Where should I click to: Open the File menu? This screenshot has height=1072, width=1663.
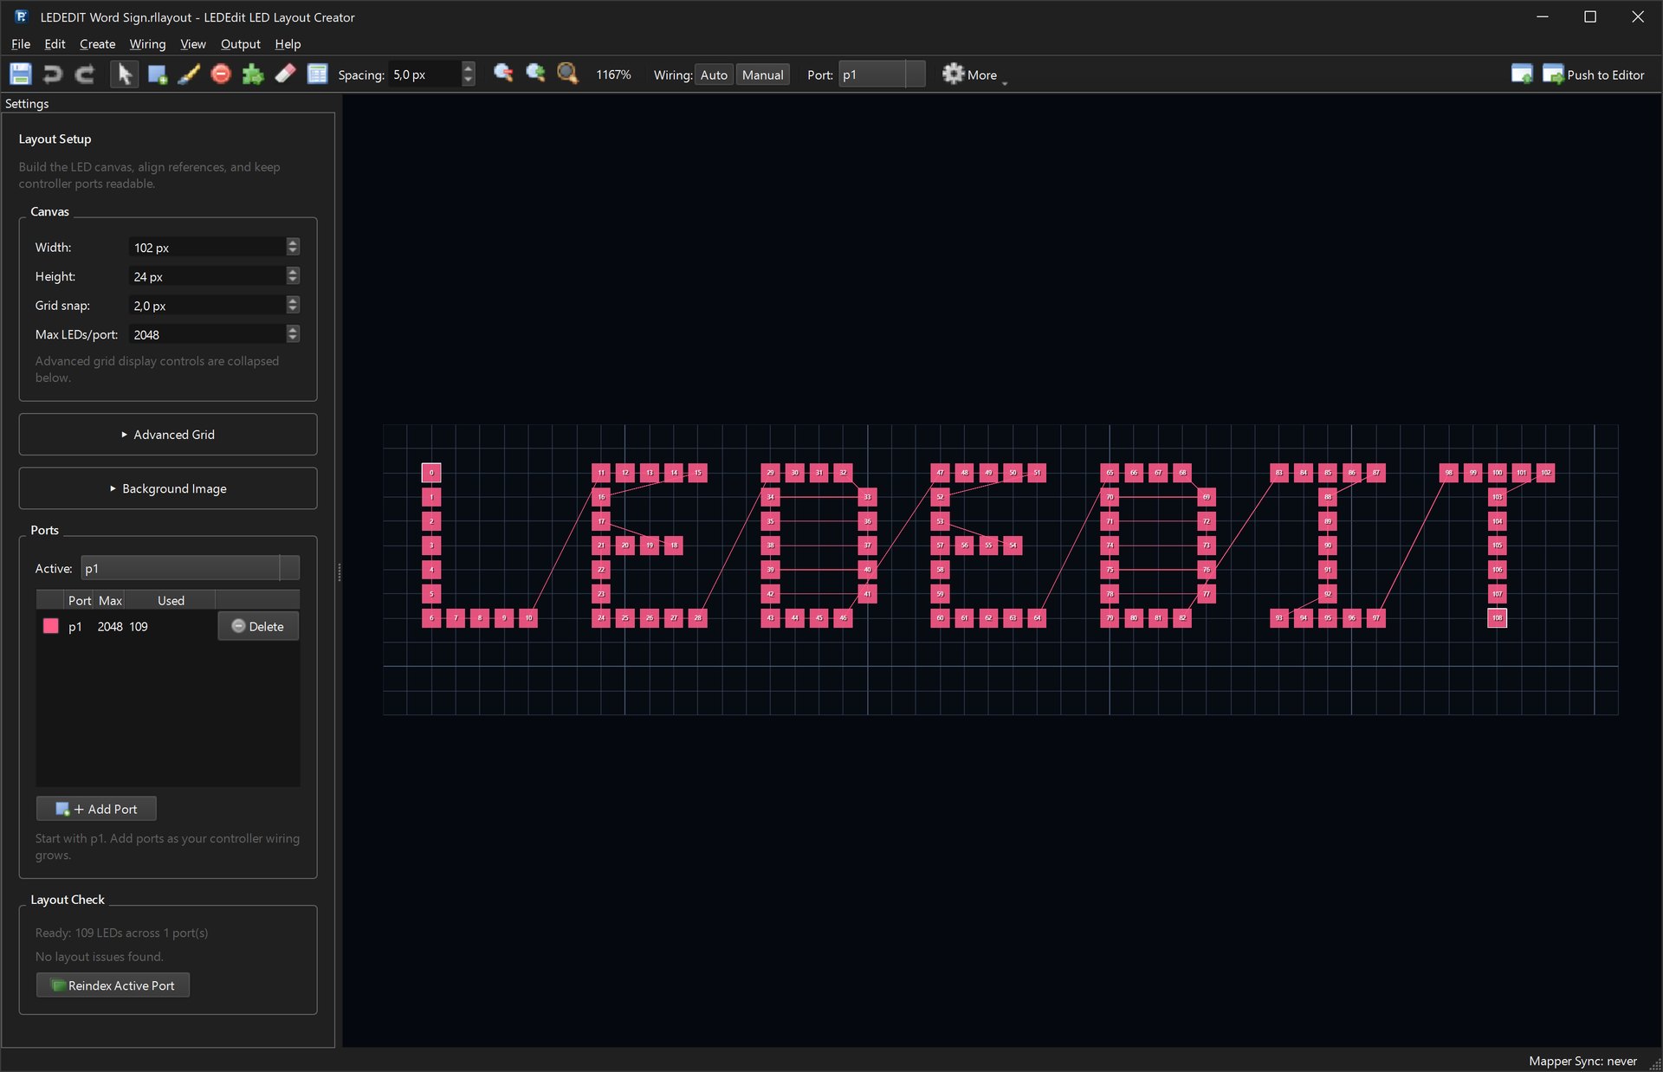pos(21,43)
